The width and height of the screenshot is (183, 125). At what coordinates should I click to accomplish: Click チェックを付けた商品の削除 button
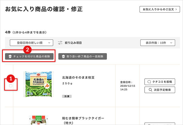[x=29, y=57]
